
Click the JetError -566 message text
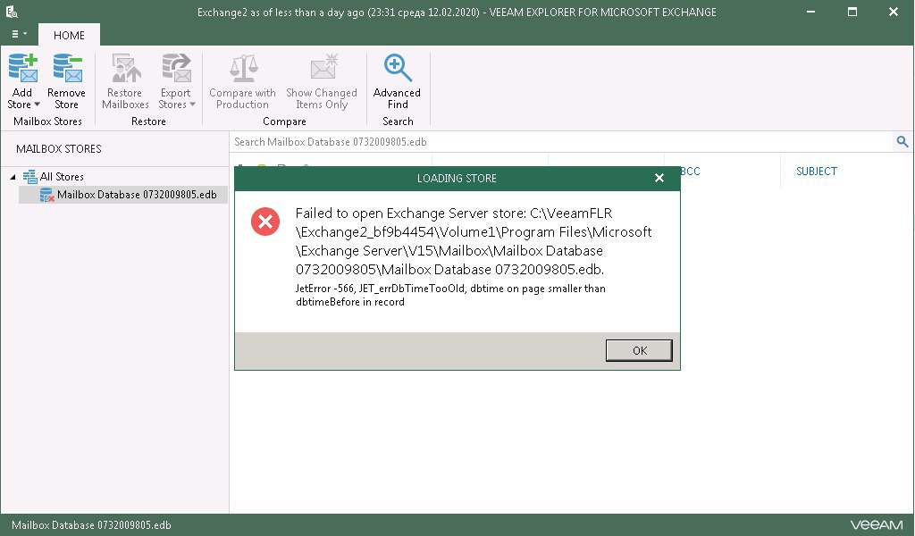(x=450, y=295)
